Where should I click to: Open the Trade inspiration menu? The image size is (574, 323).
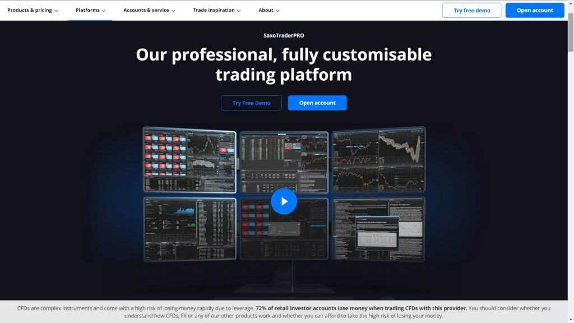(x=216, y=10)
